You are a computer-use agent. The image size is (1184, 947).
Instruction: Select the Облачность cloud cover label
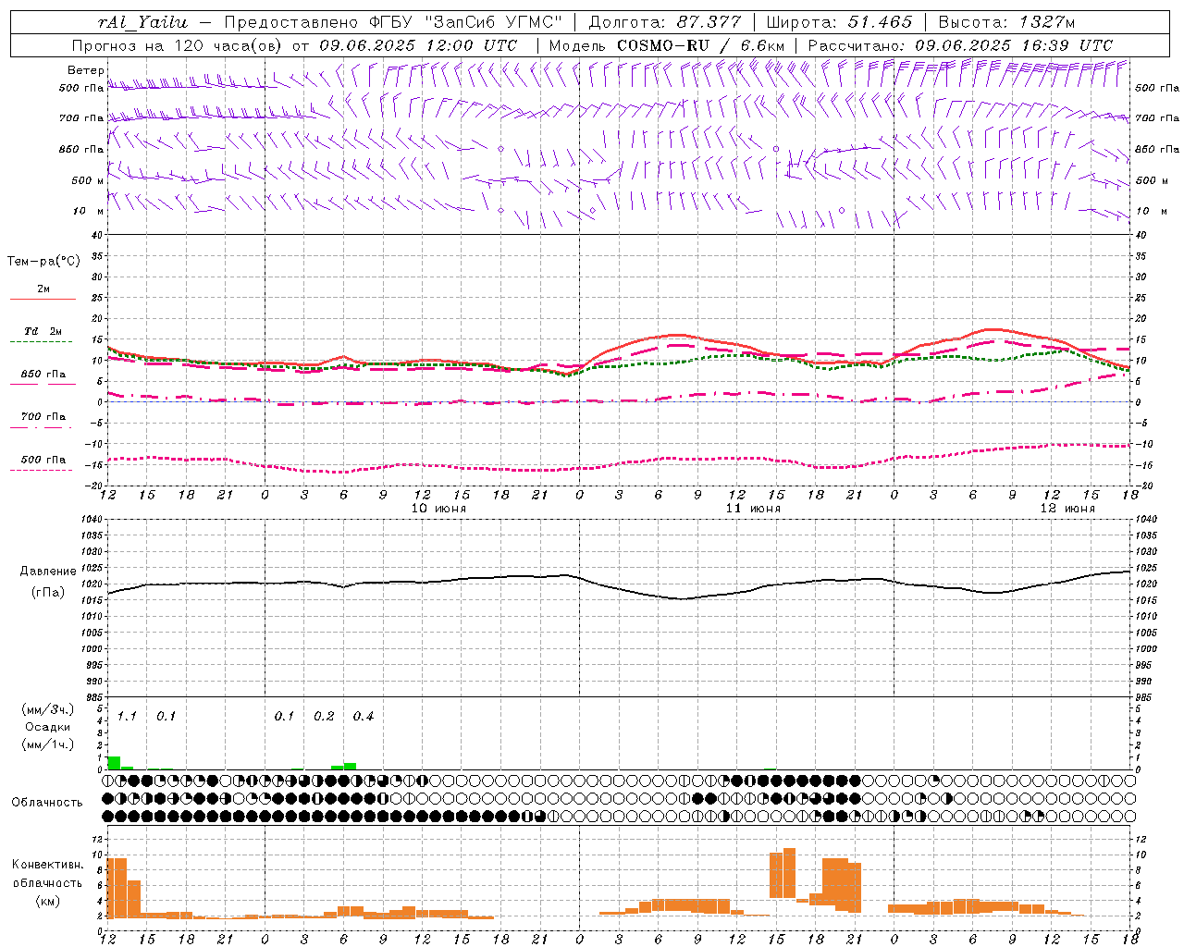point(47,803)
